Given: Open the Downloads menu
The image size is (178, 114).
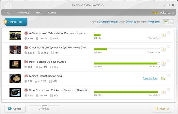Looking at the screenshot, I should tap(23, 12).
